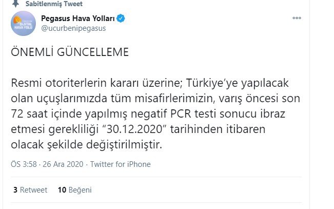Click the pin icon above the tweet
334x209 pixels.
tap(15, 4)
